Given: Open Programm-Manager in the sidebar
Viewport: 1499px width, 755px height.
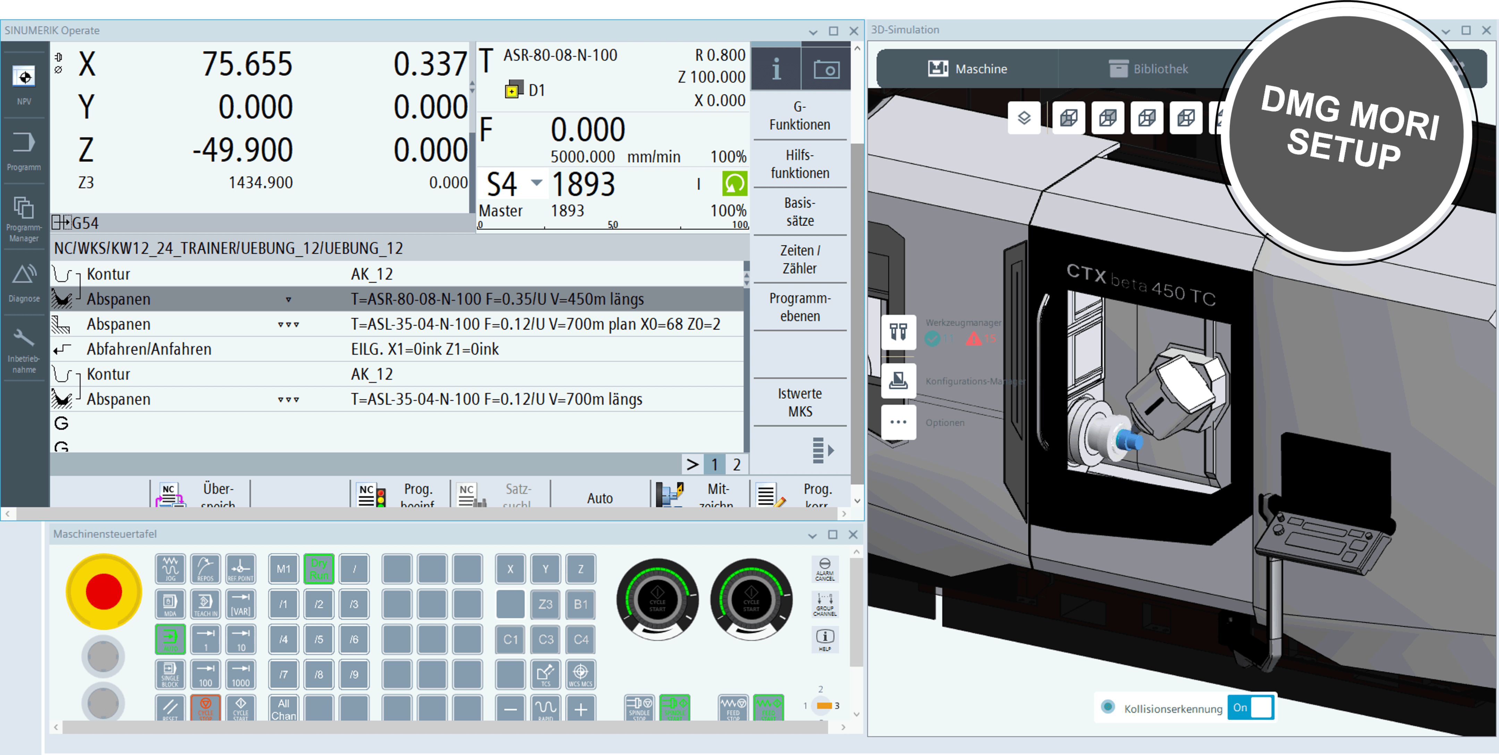Looking at the screenshot, I should [24, 219].
